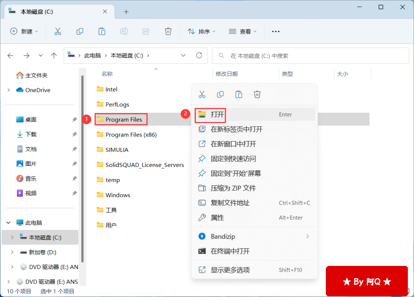The height and width of the screenshot is (297, 414).
Task: Expand the 查看 view dropdown
Action: [242, 31]
